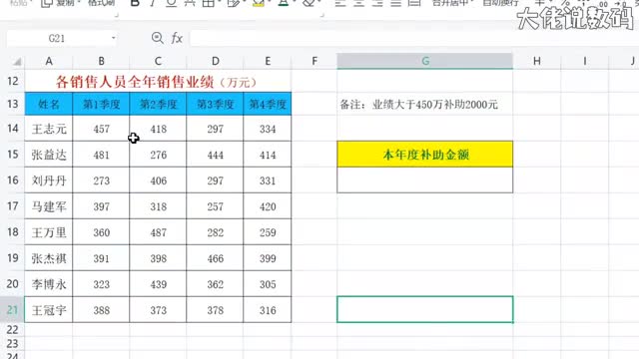Click the cell with value 398
Viewport: 639px width, 359px height.
pos(158,258)
